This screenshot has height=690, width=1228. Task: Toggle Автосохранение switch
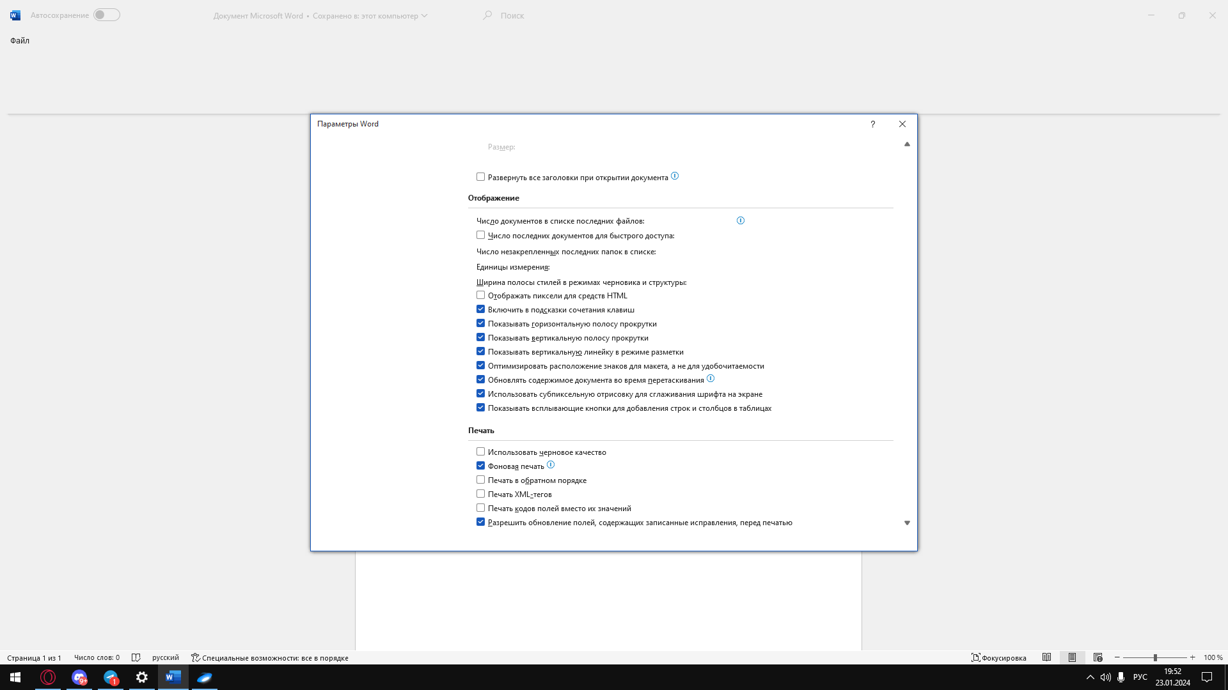point(107,15)
